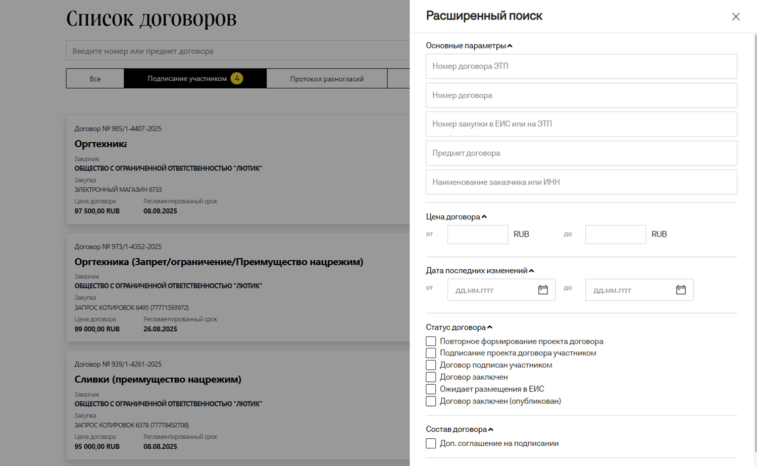This screenshot has width=757, height=466.
Task: Select the Ожидает размещения в ЕИС checkbox
Action: [x=431, y=389]
